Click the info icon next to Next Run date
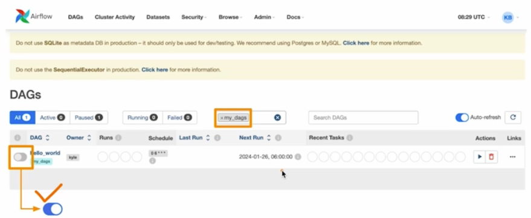 [x=298, y=157]
